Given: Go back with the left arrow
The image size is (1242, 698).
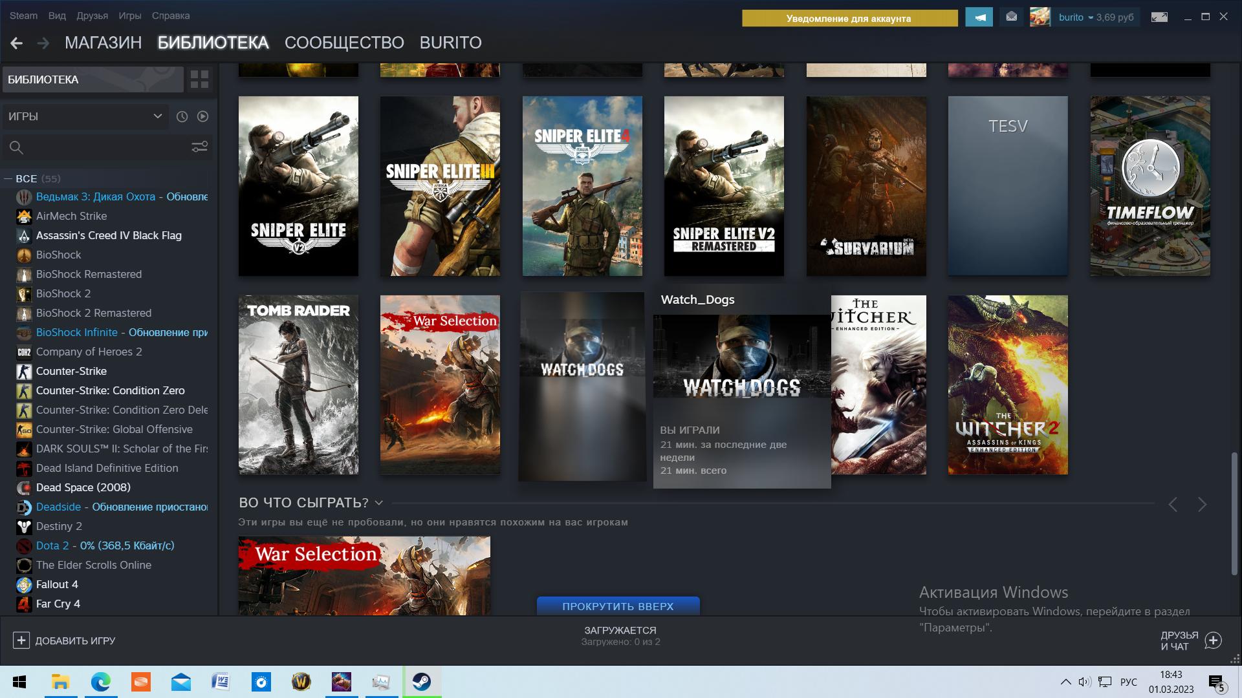Looking at the screenshot, I should pyautogui.click(x=17, y=43).
